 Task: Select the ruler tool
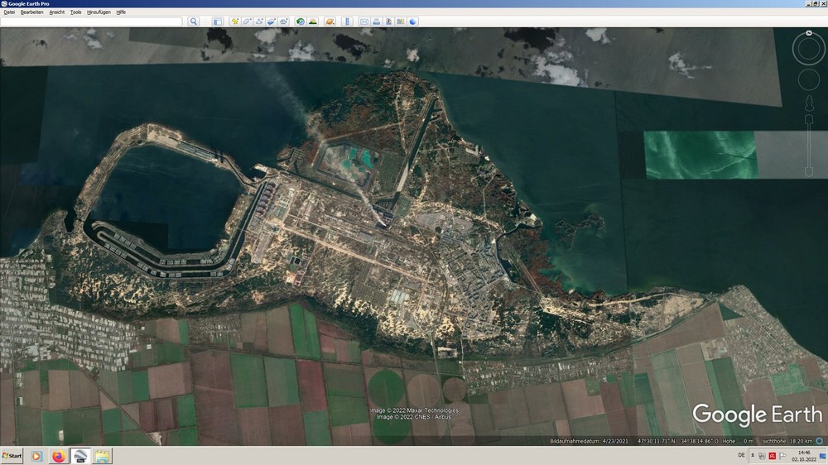pos(347,22)
